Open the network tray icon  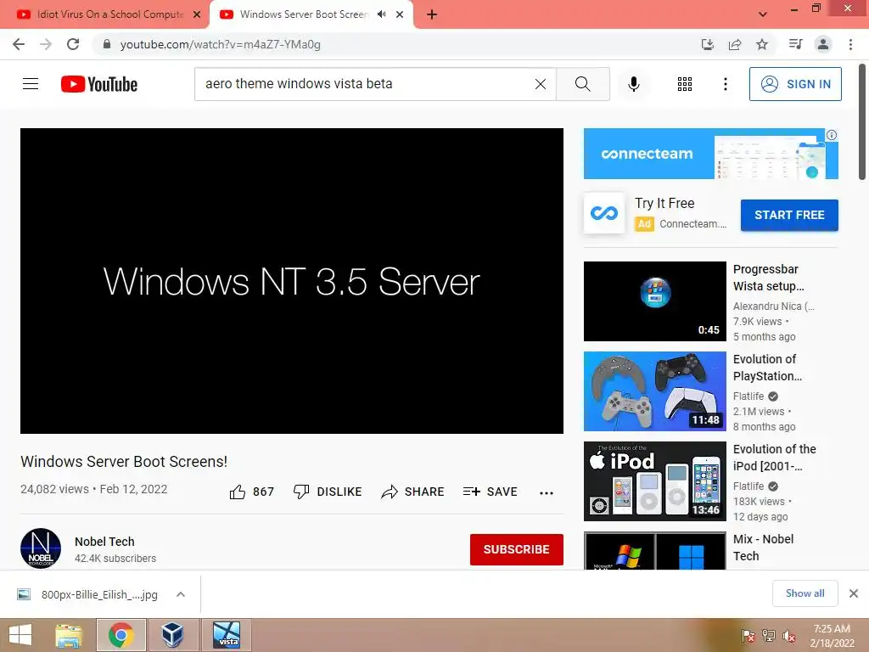click(769, 636)
